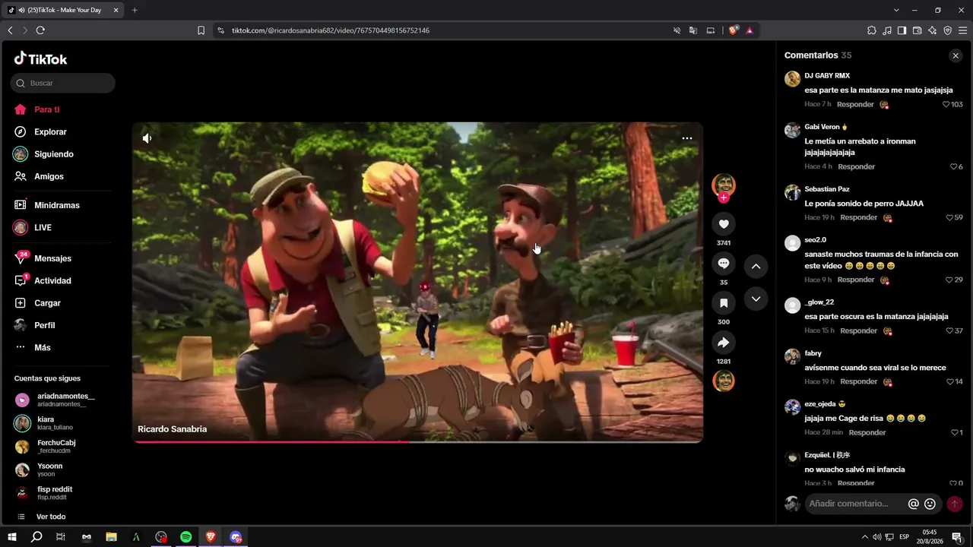
Task: Open kiara followed account
Action: click(44, 423)
